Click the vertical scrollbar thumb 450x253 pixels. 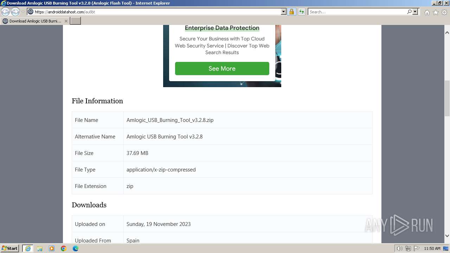(447, 98)
